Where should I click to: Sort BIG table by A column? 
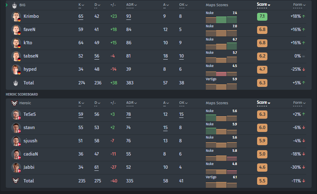(x=166, y=5)
